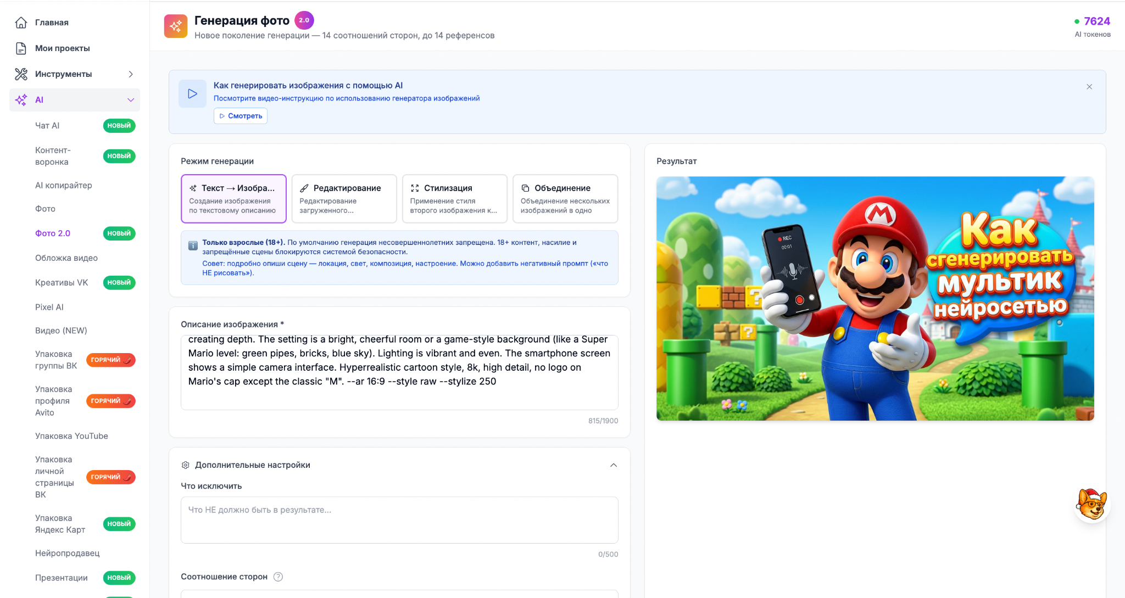Click the ГОРЯЧИЙ badge next to Упаковка группы ВК
The image size is (1125, 598).
(111, 360)
